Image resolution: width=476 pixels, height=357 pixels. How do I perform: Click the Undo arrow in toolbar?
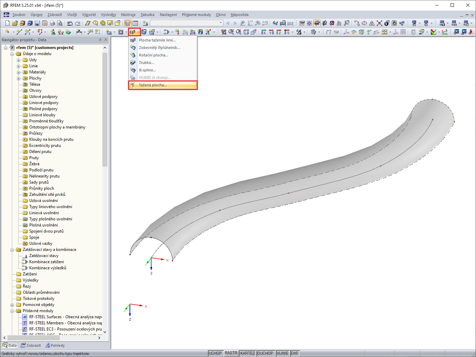tap(70, 23)
